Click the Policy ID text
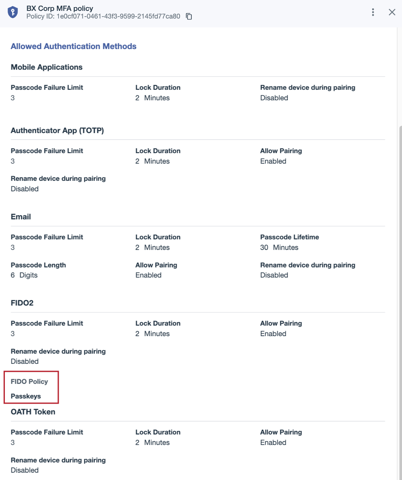Screen dimensions: 402x480 coord(103,16)
